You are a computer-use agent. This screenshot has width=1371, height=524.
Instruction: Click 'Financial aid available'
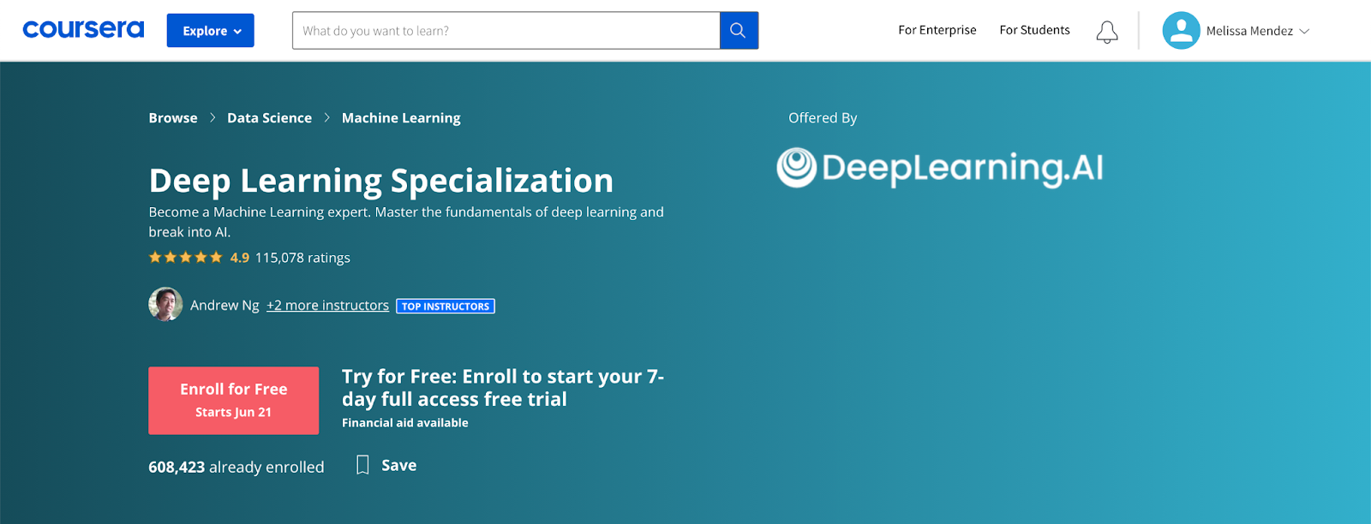coord(405,423)
